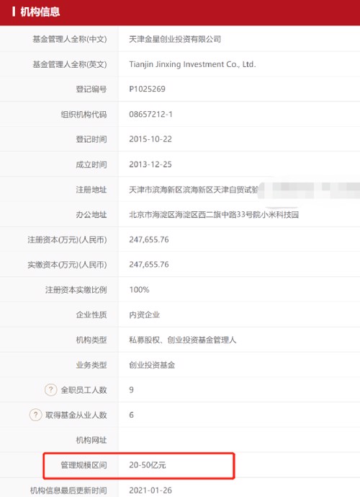Click office address mentioning 小米科技园
This screenshot has width=360, height=497.
click(x=214, y=214)
